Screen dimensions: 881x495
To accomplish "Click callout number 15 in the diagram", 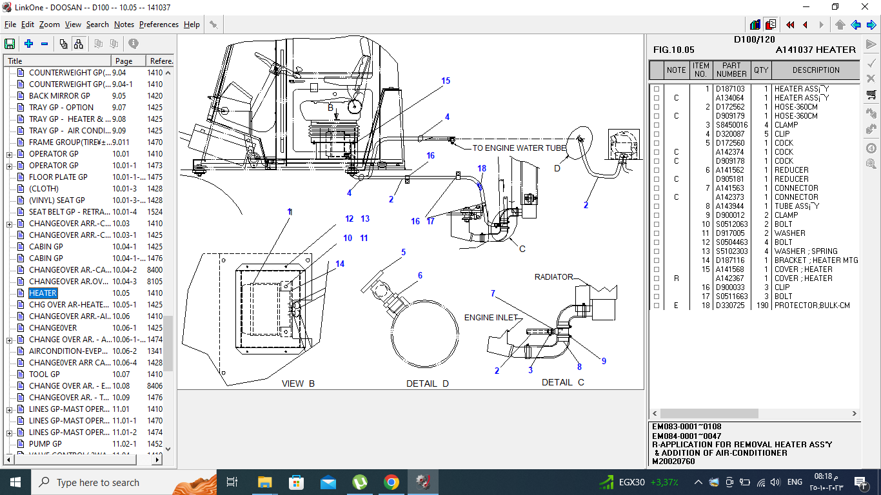I will point(446,81).
